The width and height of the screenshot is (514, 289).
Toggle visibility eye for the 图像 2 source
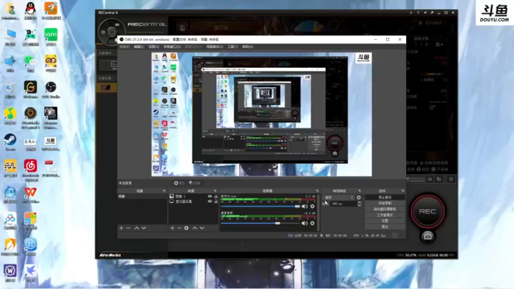210,197
